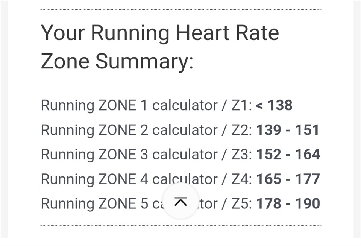Click the Z1: label
This screenshot has height=246, width=361.
[x=241, y=105]
